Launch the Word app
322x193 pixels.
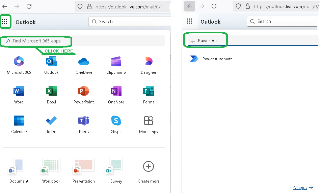point(19,95)
